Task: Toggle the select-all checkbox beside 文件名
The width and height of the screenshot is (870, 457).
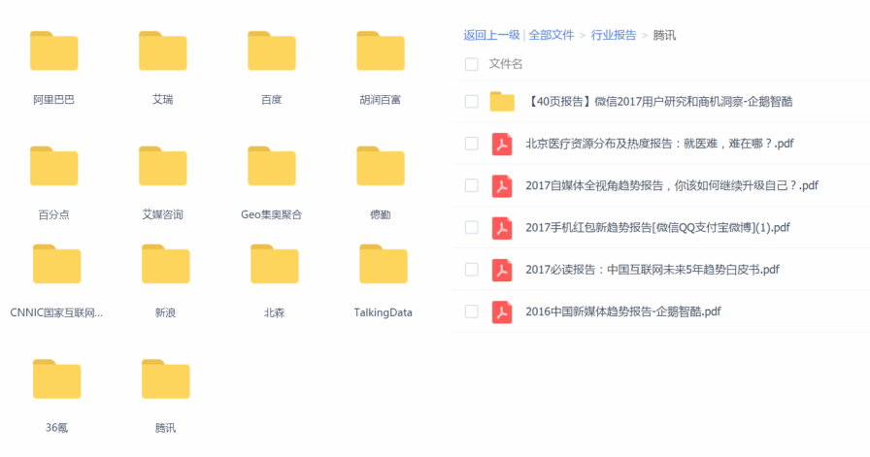Action: click(x=472, y=64)
